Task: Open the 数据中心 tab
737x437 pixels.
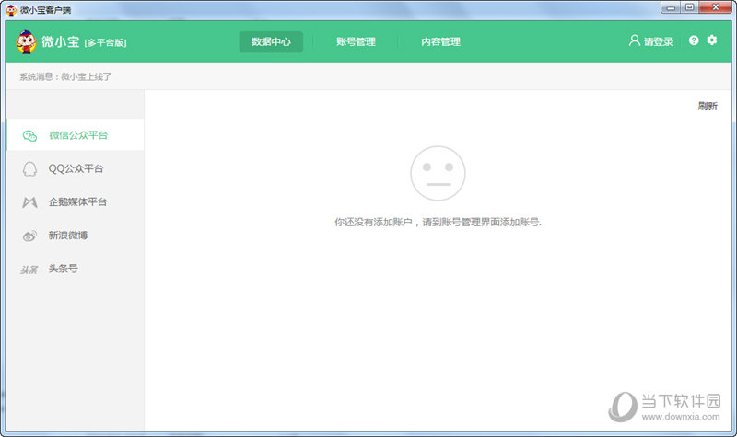Action: [x=271, y=41]
